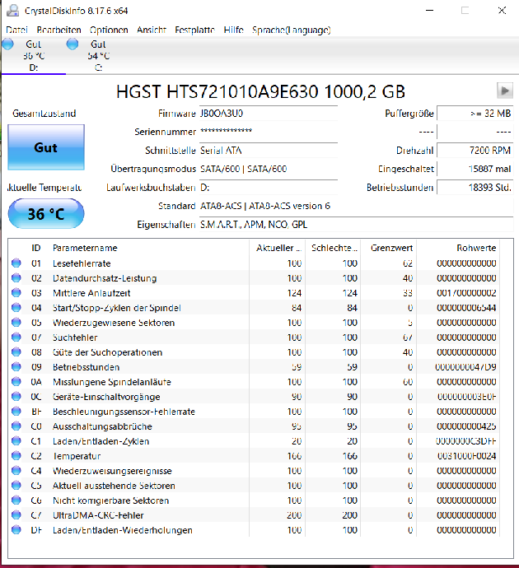Image resolution: width=519 pixels, height=568 pixels.
Task: Open the Bearbeiten menu
Action: pos(58,30)
